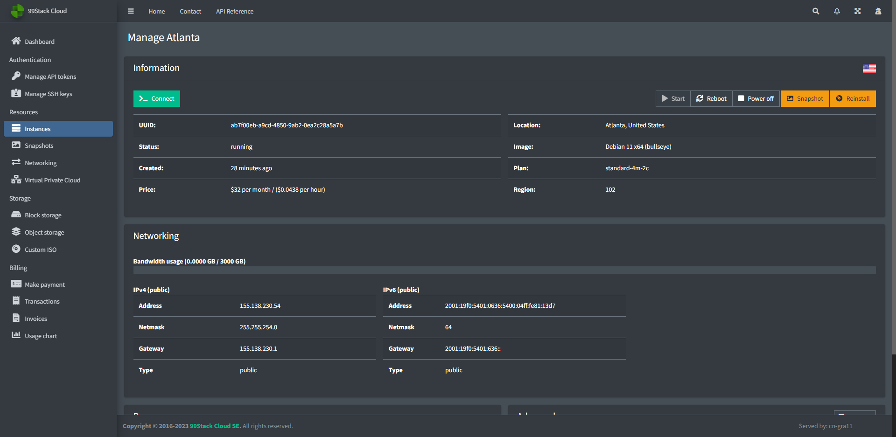The width and height of the screenshot is (896, 437).
Task: Click the Start button
Action: point(673,98)
